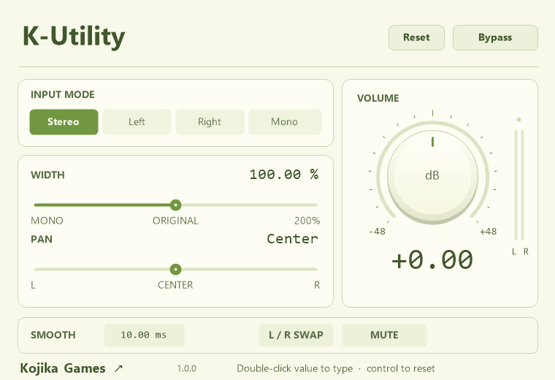Image resolution: width=555 pixels, height=380 pixels.
Task: Open the external link arrow beside Kojika Games
Action: click(118, 368)
